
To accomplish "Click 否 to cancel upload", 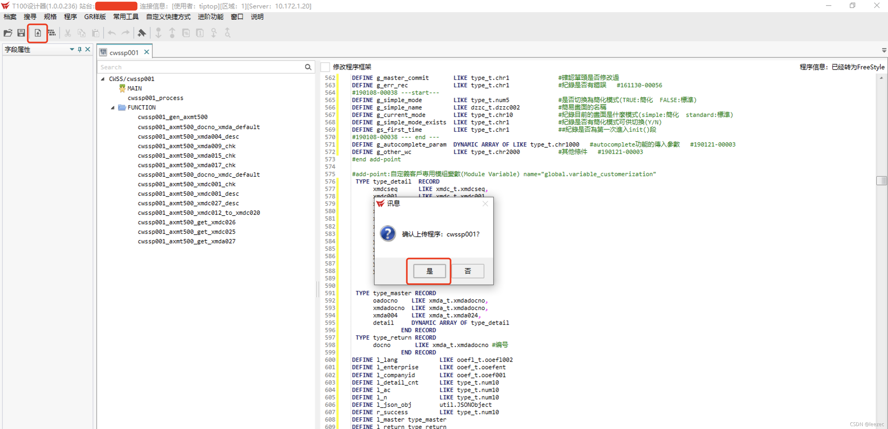I will pos(467,271).
